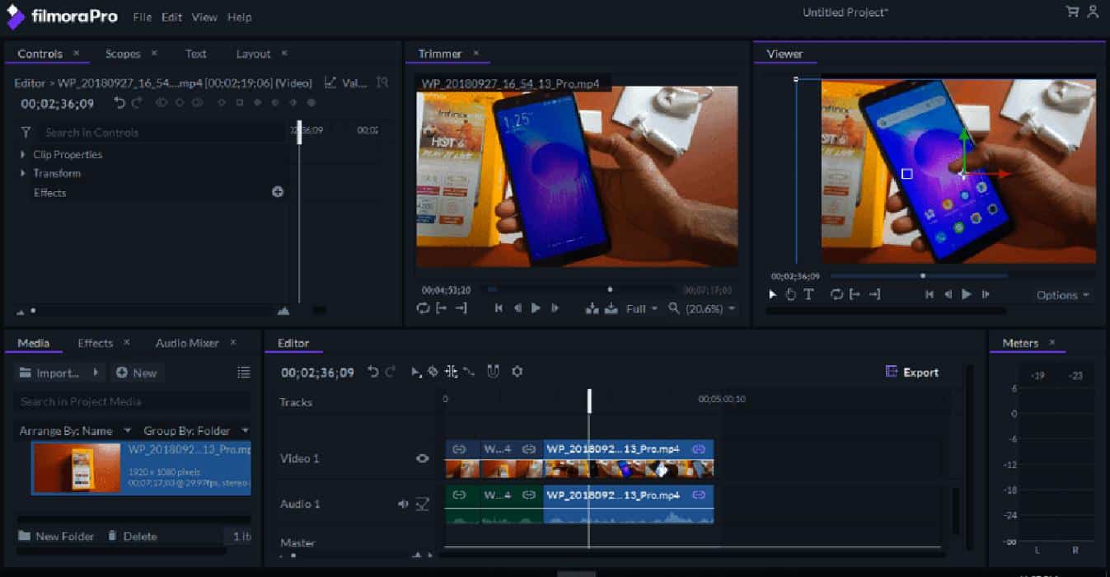
Task: Click Import button in Media panel
Action: 51,373
